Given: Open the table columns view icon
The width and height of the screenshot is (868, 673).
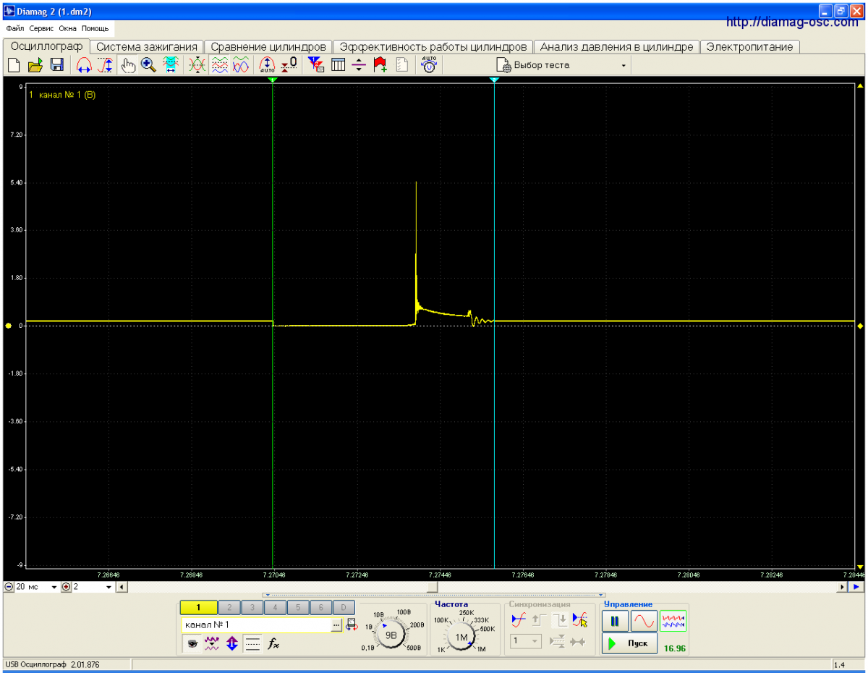Looking at the screenshot, I should (x=338, y=65).
